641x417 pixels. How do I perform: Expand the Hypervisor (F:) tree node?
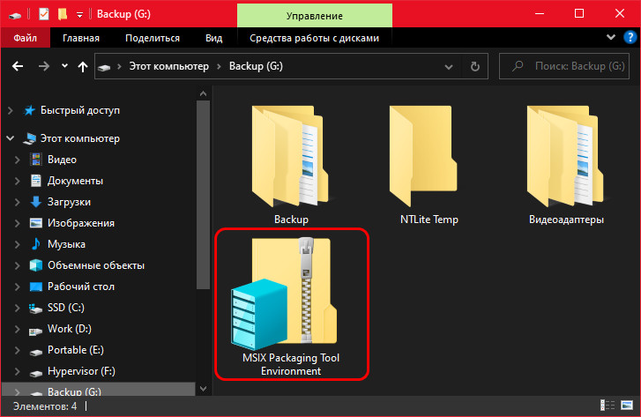(x=17, y=371)
